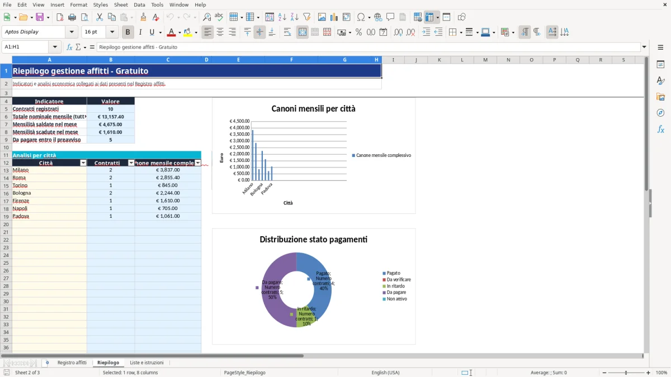Select column K header
The height and width of the screenshot is (377, 671).
pyautogui.click(x=440, y=60)
